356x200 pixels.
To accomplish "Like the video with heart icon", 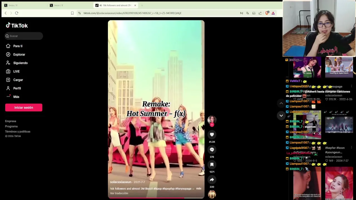I will 212,134.
